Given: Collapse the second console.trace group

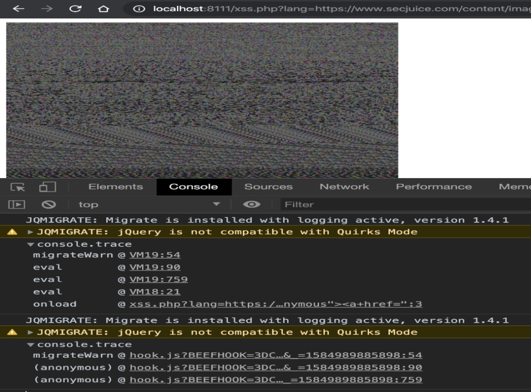Looking at the screenshot, I should coord(30,345).
